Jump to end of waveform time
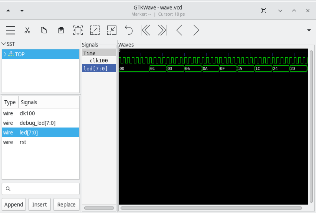 pos(162,30)
